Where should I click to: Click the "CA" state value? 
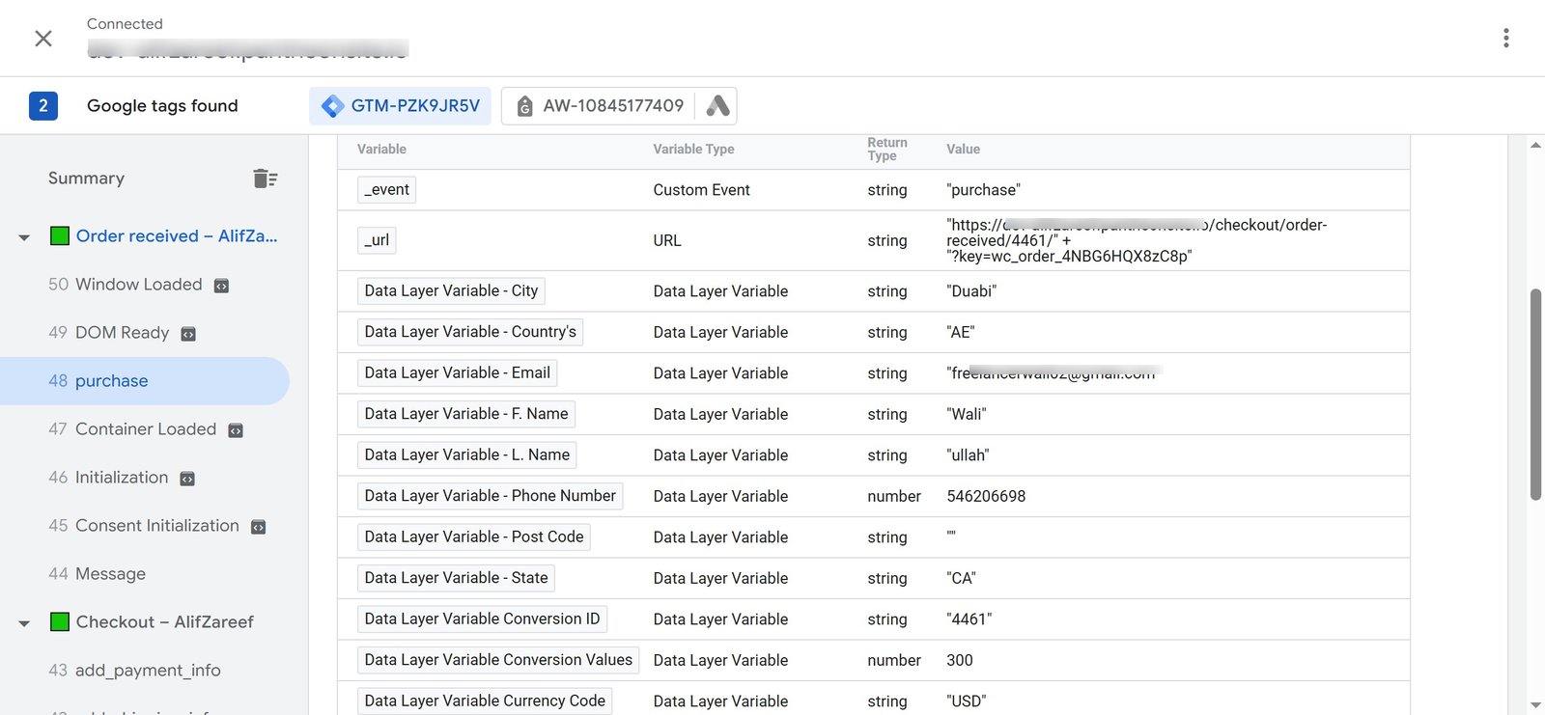[x=961, y=578]
